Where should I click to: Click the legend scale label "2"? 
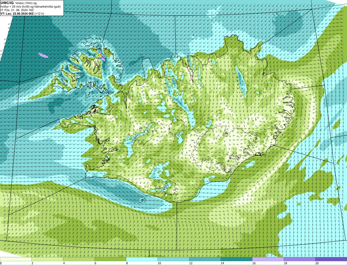[x=32, y=263]
